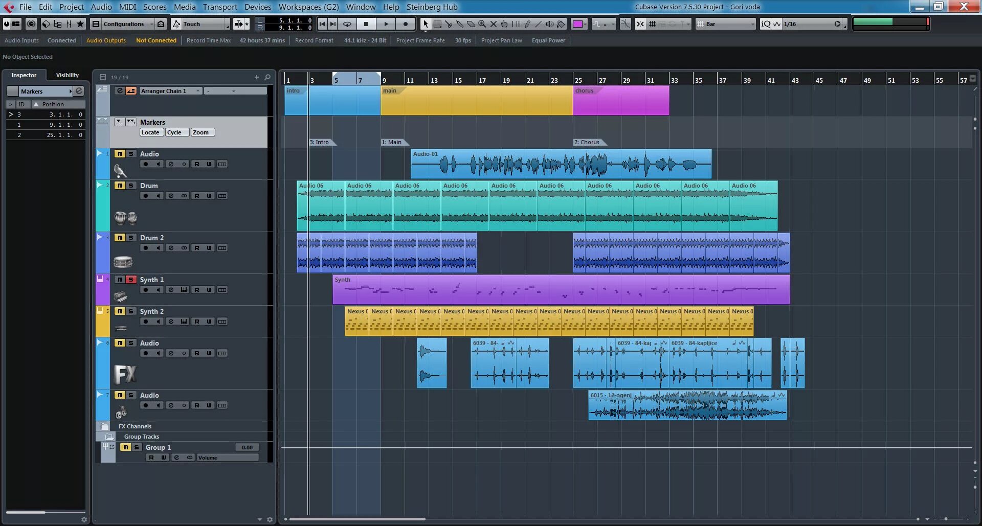Select the Mute X tool
This screenshot has width=982, height=526.
pyautogui.click(x=494, y=24)
